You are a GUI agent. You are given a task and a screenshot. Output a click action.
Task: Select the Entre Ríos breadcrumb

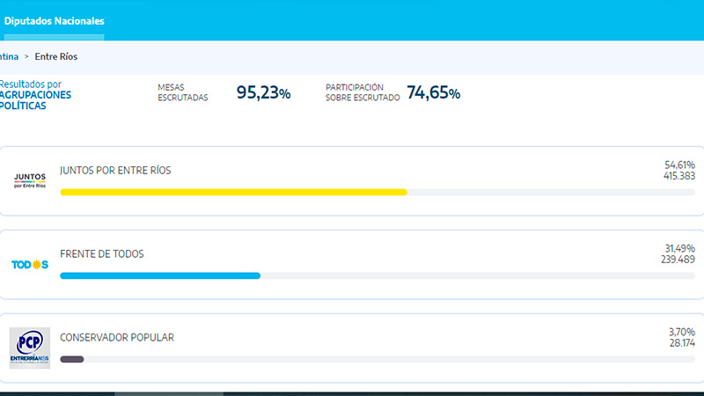pos(56,56)
